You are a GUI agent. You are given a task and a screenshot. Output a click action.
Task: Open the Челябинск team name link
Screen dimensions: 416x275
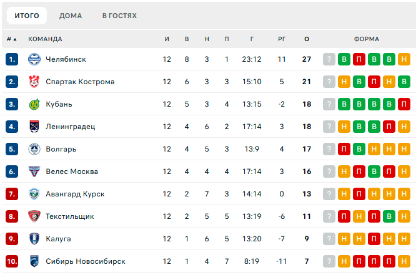click(x=66, y=59)
